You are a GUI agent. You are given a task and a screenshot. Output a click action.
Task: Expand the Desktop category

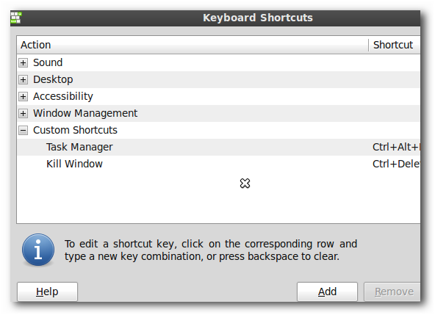pyautogui.click(x=24, y=80)
